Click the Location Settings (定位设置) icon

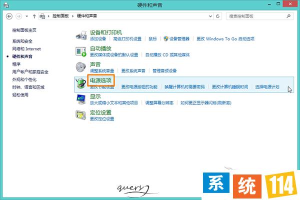click(x=80, y=115)
